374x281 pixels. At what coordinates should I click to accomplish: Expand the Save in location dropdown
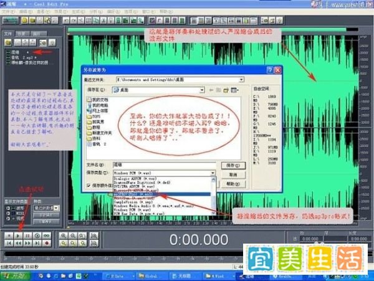(x=202, y=90)
